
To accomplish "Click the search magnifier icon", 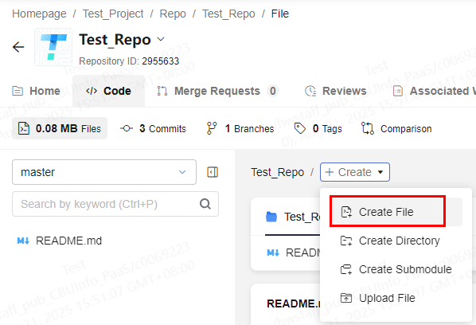I will (x=205, y=204).
